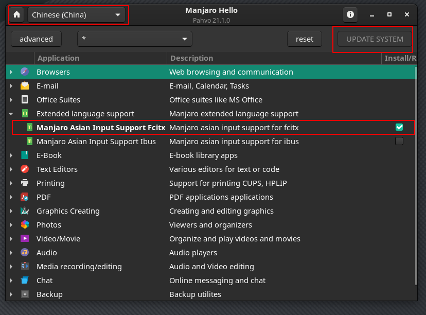Click the Backup category icon
426x315 pixels.
[25, 294]
